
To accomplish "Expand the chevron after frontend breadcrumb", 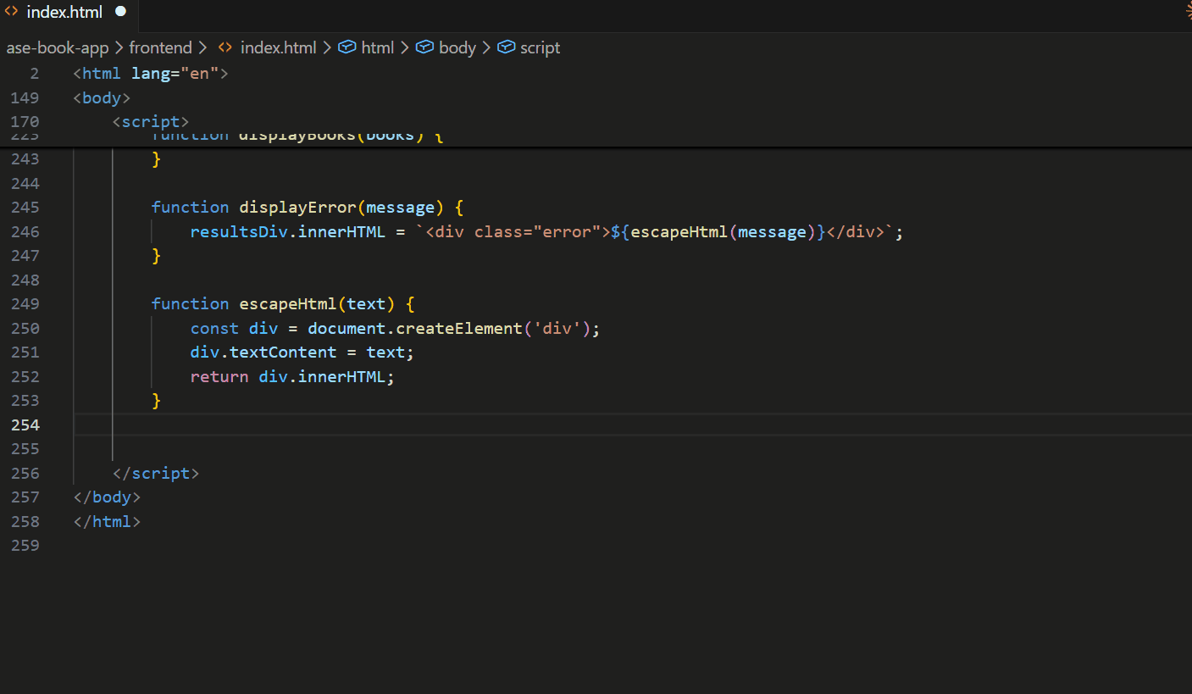I will (204, 48).
